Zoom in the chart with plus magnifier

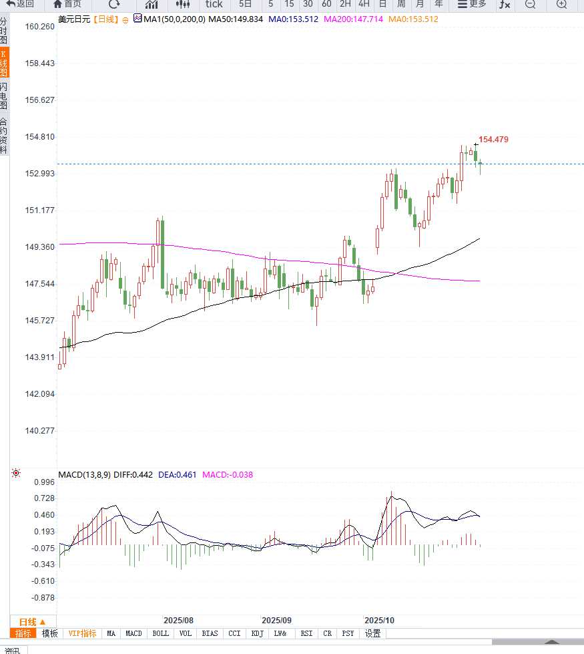point(562,4)
